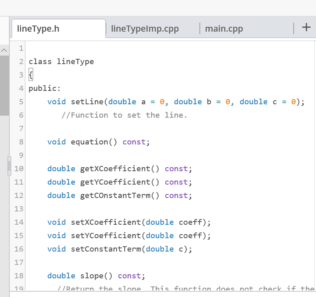Click 'public:' on line 4

coord(45,88)
